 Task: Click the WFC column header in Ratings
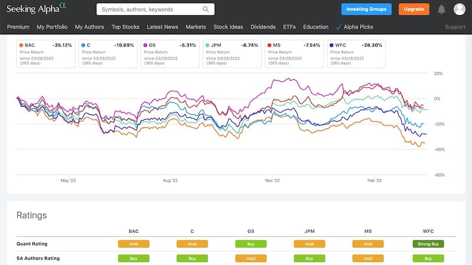pos(428,231)
